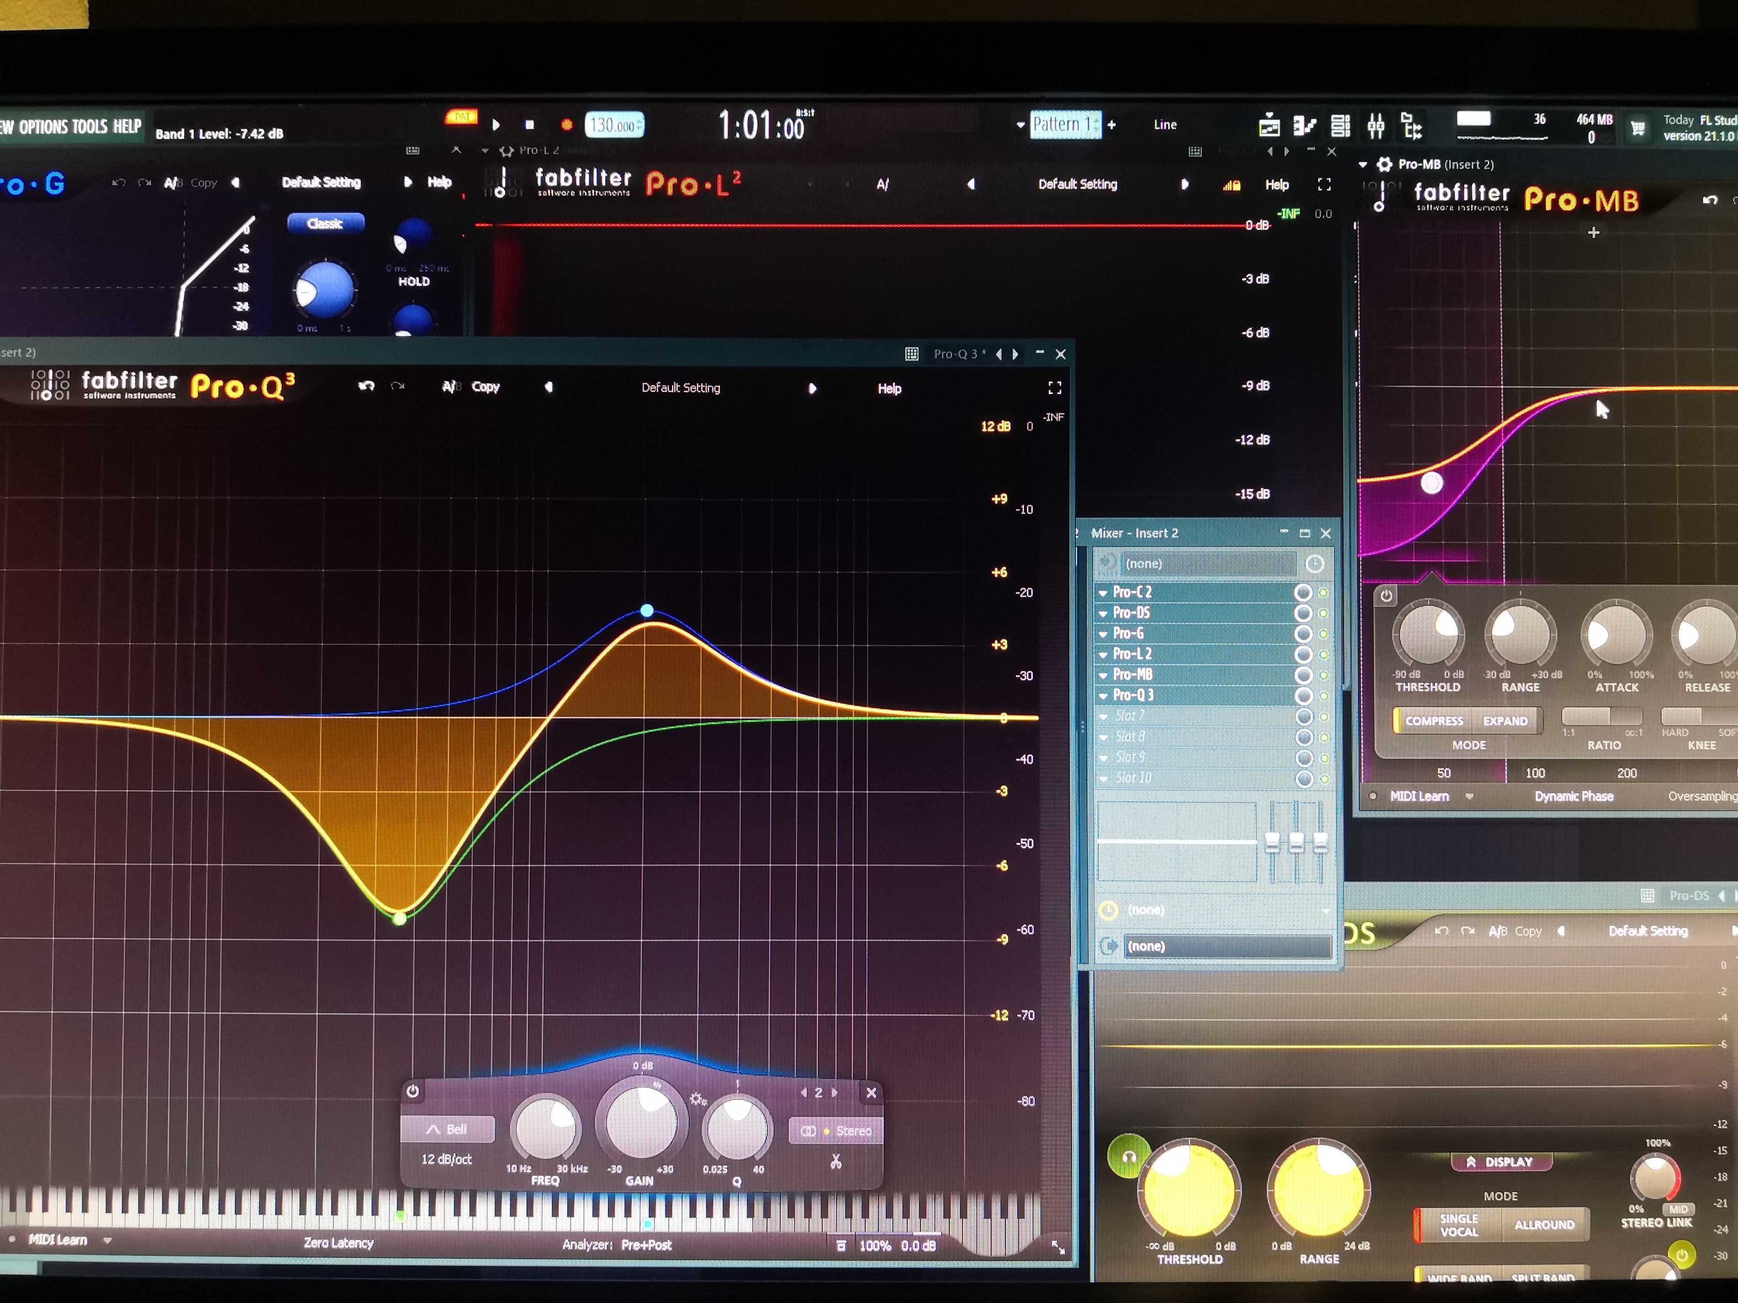Open the Line snap selector
The width and height of the screenshot is (1738, 1303).
1165,125
